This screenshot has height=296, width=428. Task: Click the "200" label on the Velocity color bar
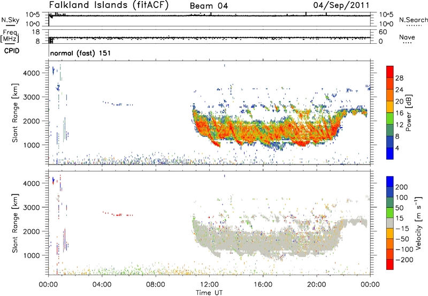click(402, 187)
